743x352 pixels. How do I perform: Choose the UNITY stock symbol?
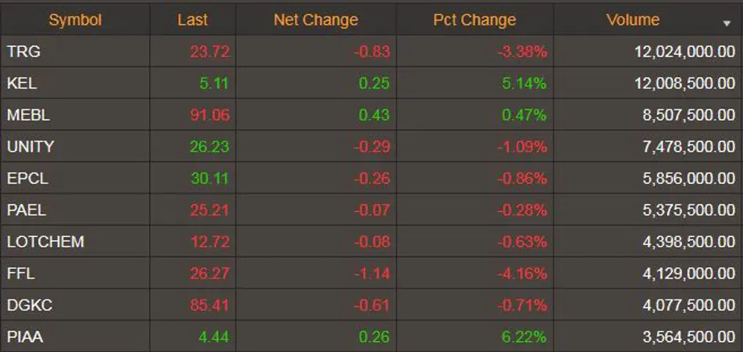31,146
